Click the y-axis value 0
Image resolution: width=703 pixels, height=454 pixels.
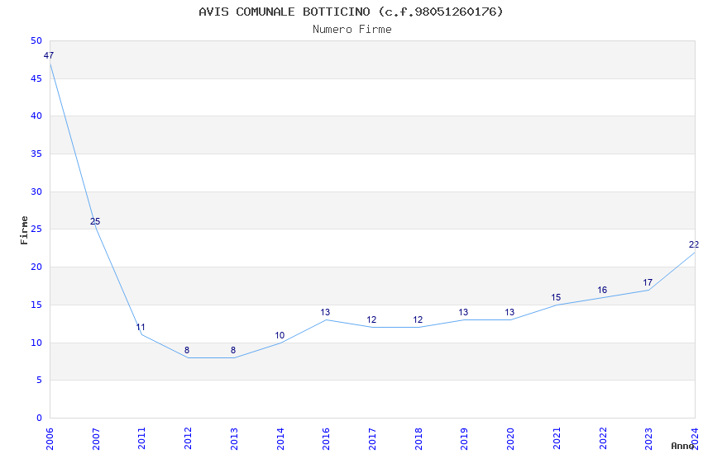coord(40,419)
